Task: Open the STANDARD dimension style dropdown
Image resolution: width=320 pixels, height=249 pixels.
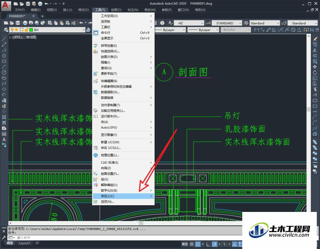Action: tap(240, 23)
